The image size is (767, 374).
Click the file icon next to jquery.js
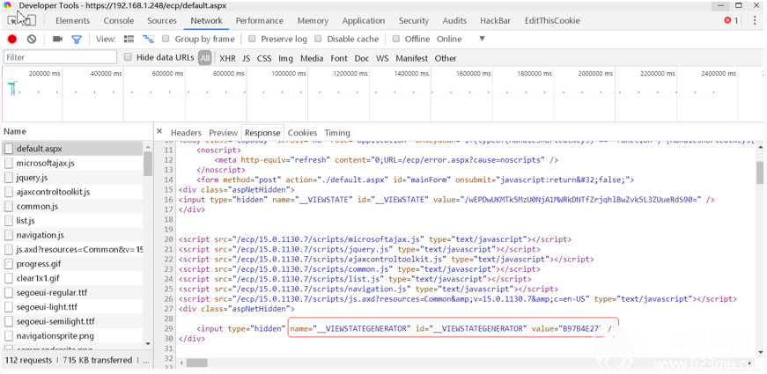pyautogui.click(x=9, y=177)
